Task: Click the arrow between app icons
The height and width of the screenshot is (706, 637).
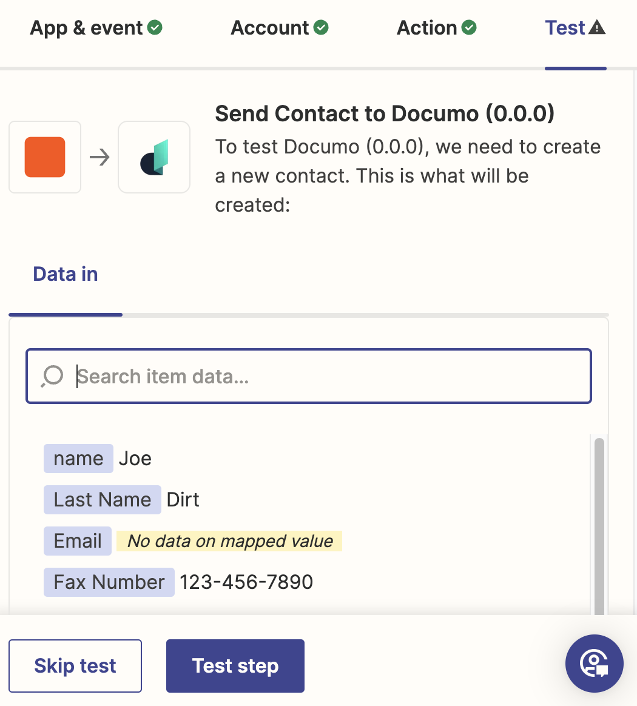Action: tap(99, 157)
